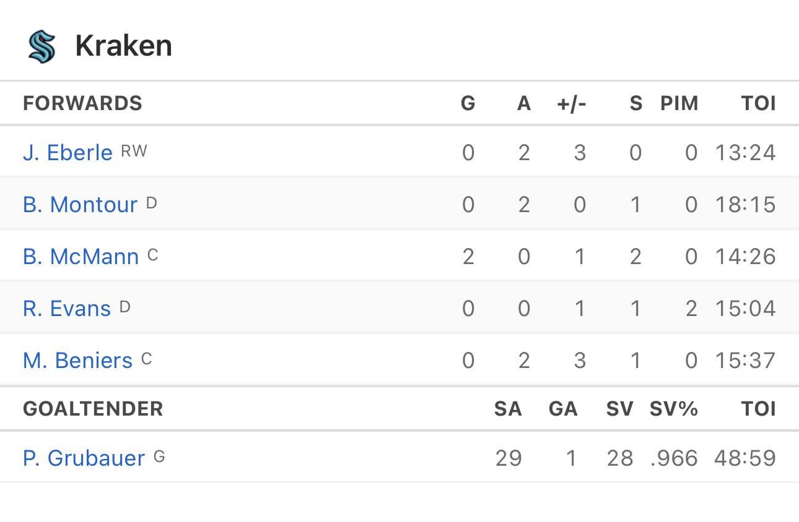Click the SA shots against header
The width and height of the screenshot is (799, 522).
pos(509,409)
